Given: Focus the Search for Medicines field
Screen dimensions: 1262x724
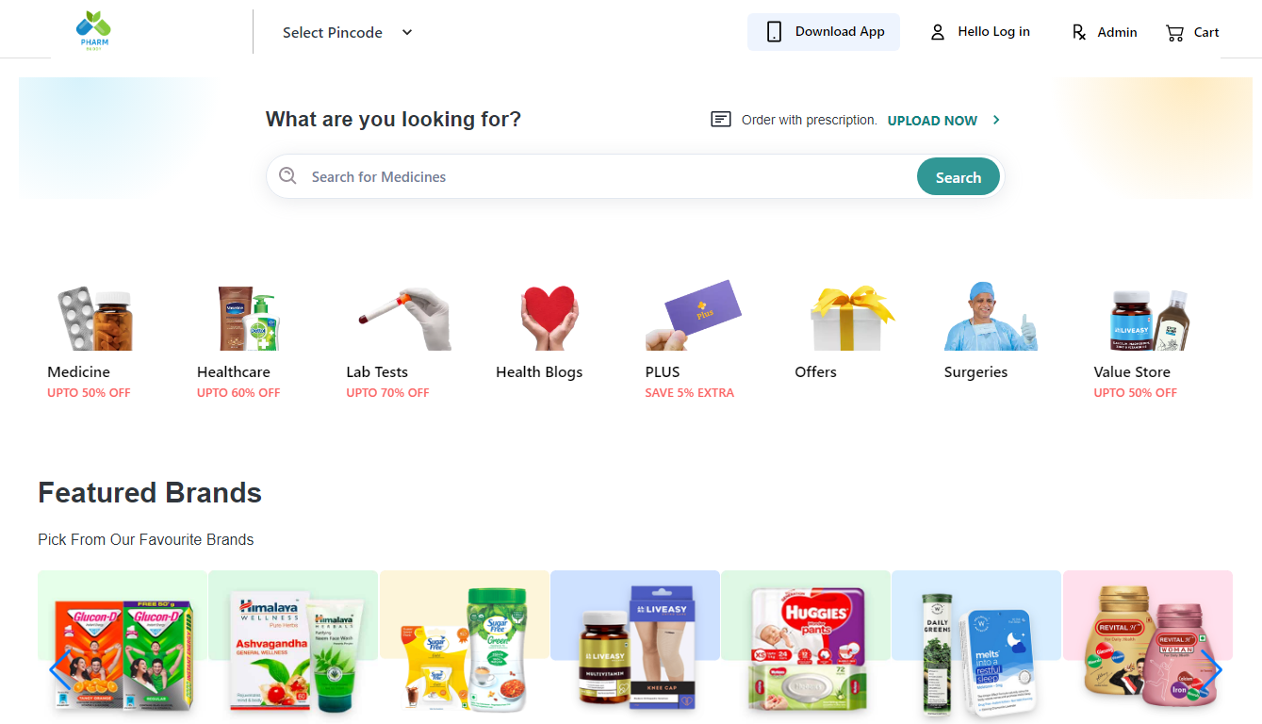Looking at the screenshot, I should click(x=603, y=177).
